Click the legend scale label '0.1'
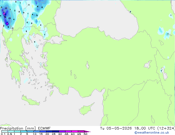Image resolution: width=175 pixels, height=135 pixels. 3,134
